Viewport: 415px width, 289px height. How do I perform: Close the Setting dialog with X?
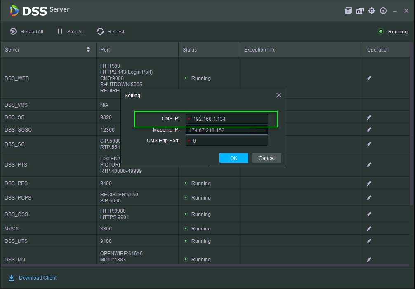tap(279, 95)
